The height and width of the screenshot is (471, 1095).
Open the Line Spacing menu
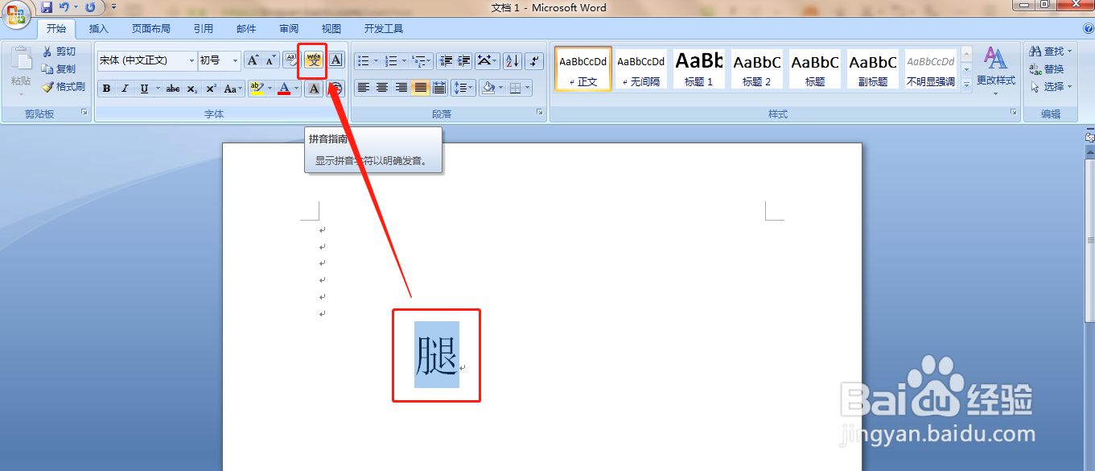[463, 88]
